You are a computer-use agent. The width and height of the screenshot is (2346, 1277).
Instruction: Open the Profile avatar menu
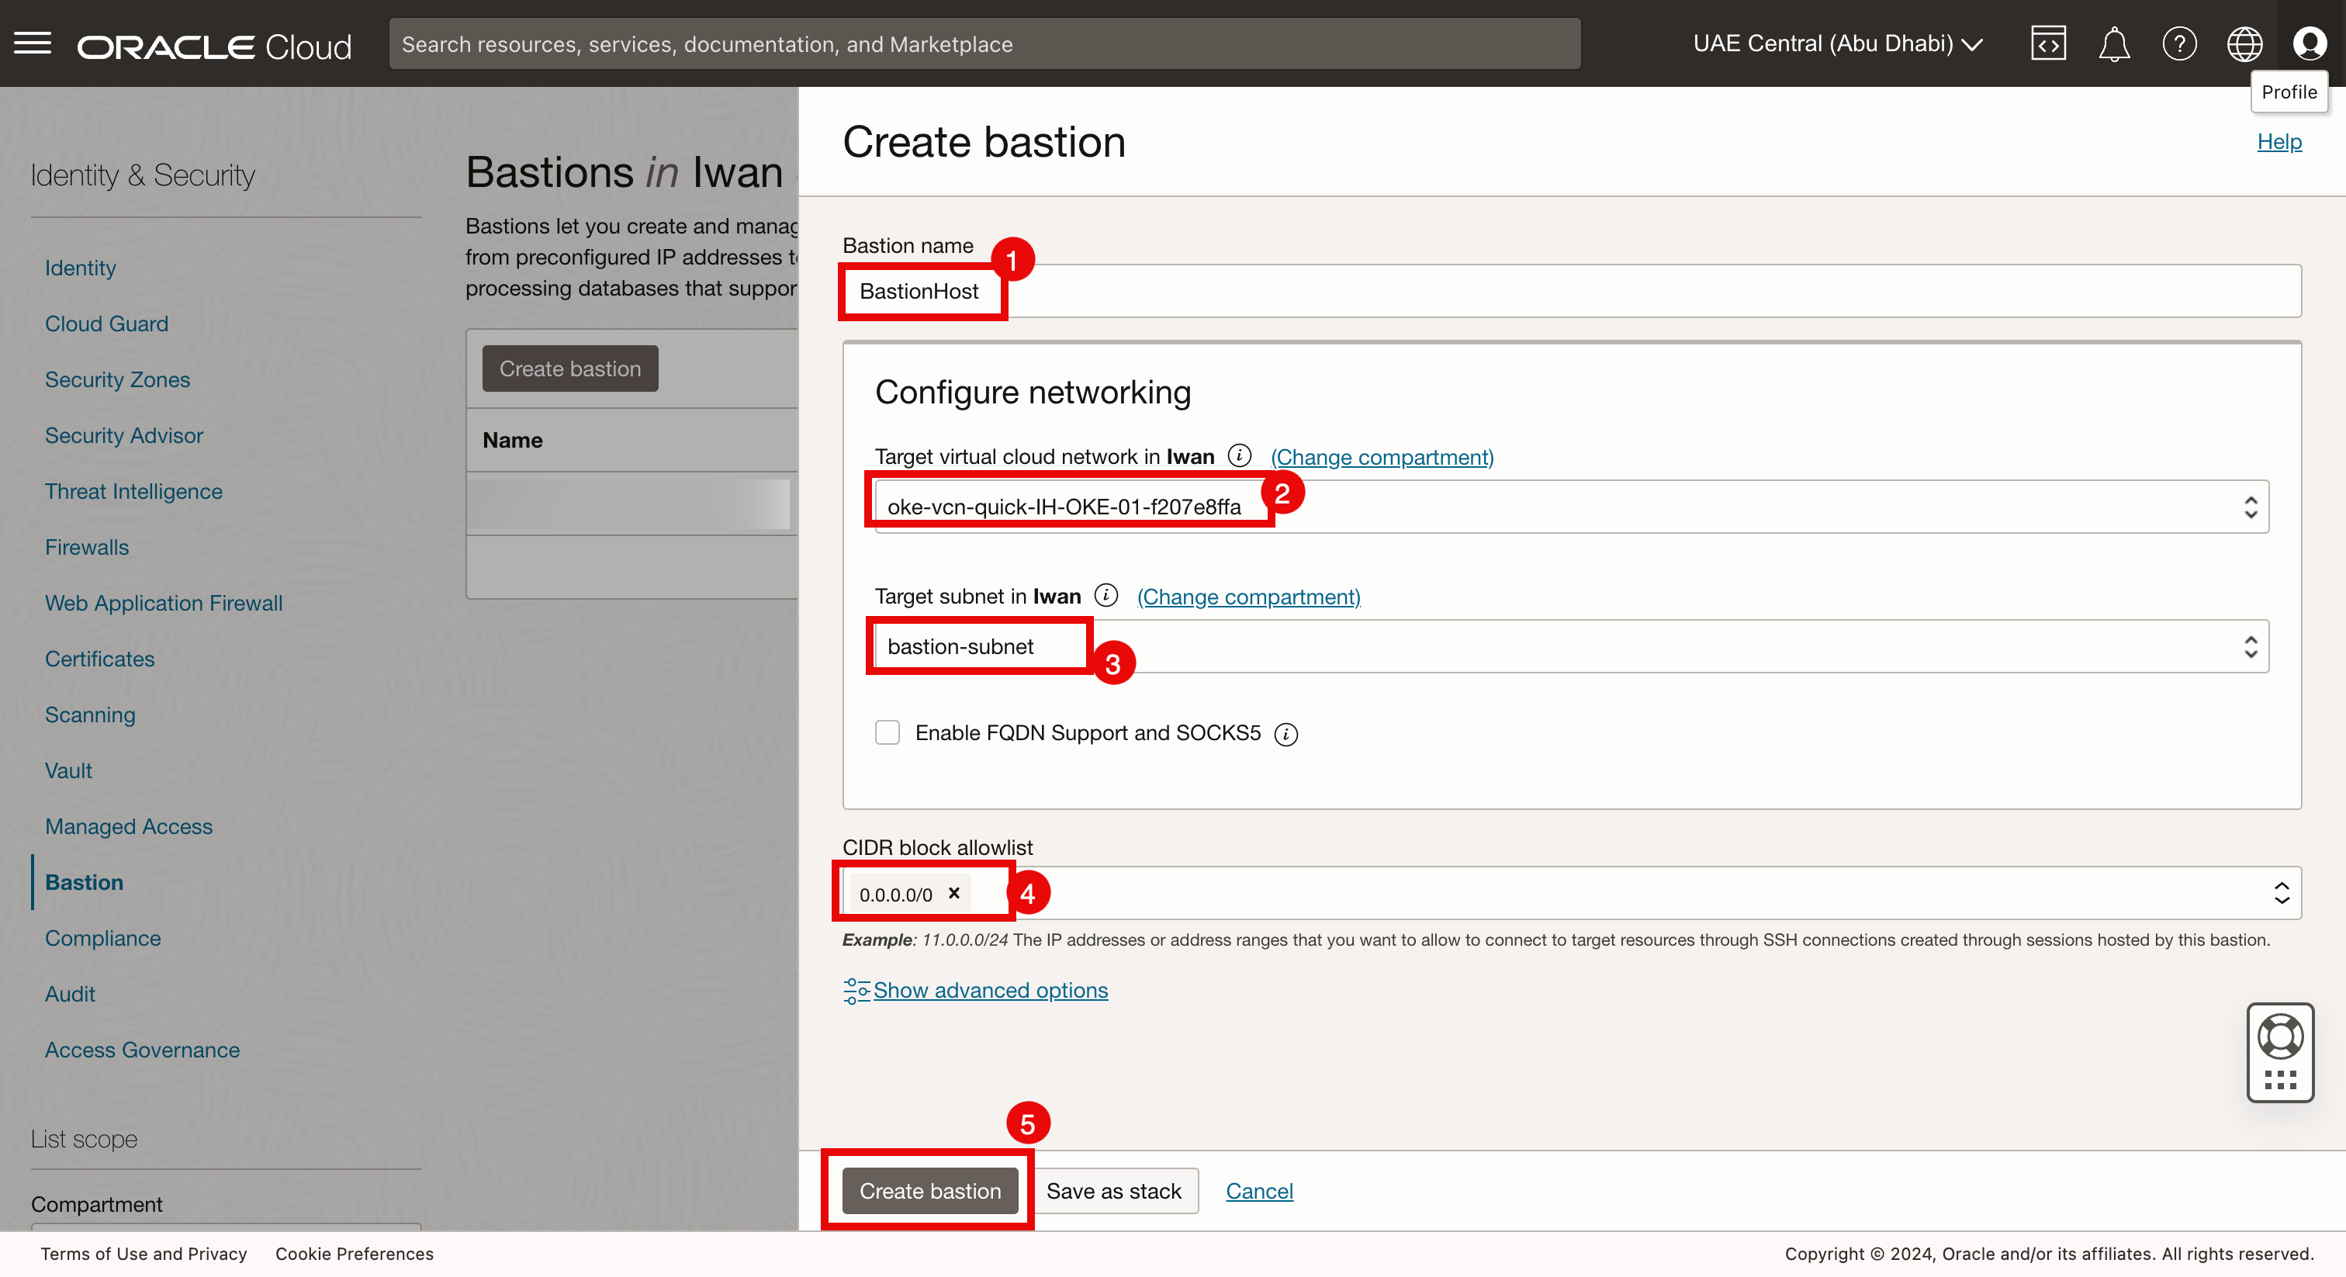click(2310, 43)
